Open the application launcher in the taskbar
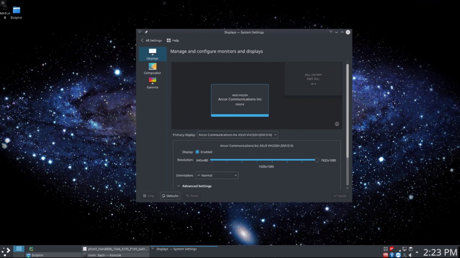Image resolution: width=460 pixels, height=258 pixels. pos(6,252)
